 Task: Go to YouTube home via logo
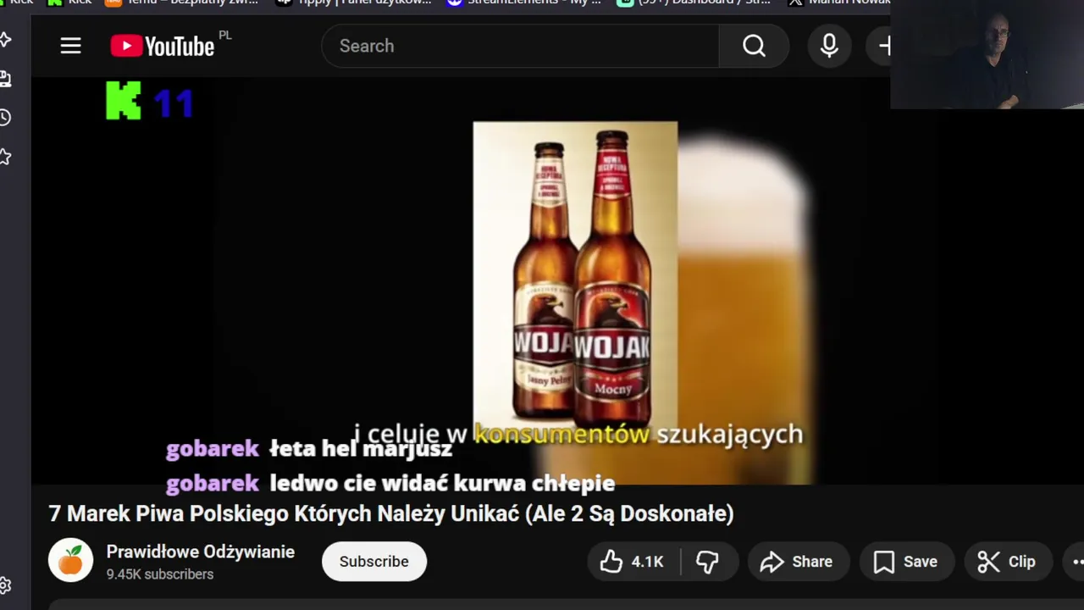click(163, 46)
